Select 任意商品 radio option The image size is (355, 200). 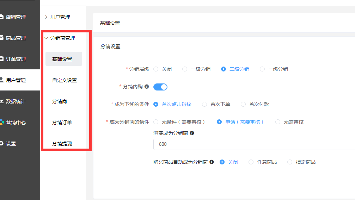(251, 162)
